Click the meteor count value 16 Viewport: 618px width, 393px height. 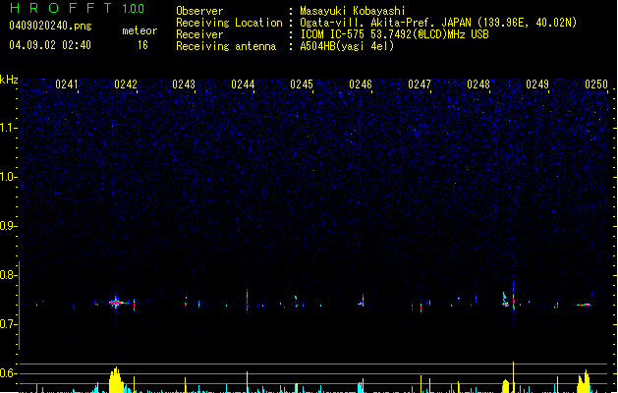142,45
